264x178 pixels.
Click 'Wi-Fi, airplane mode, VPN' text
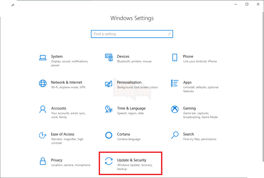68,87
